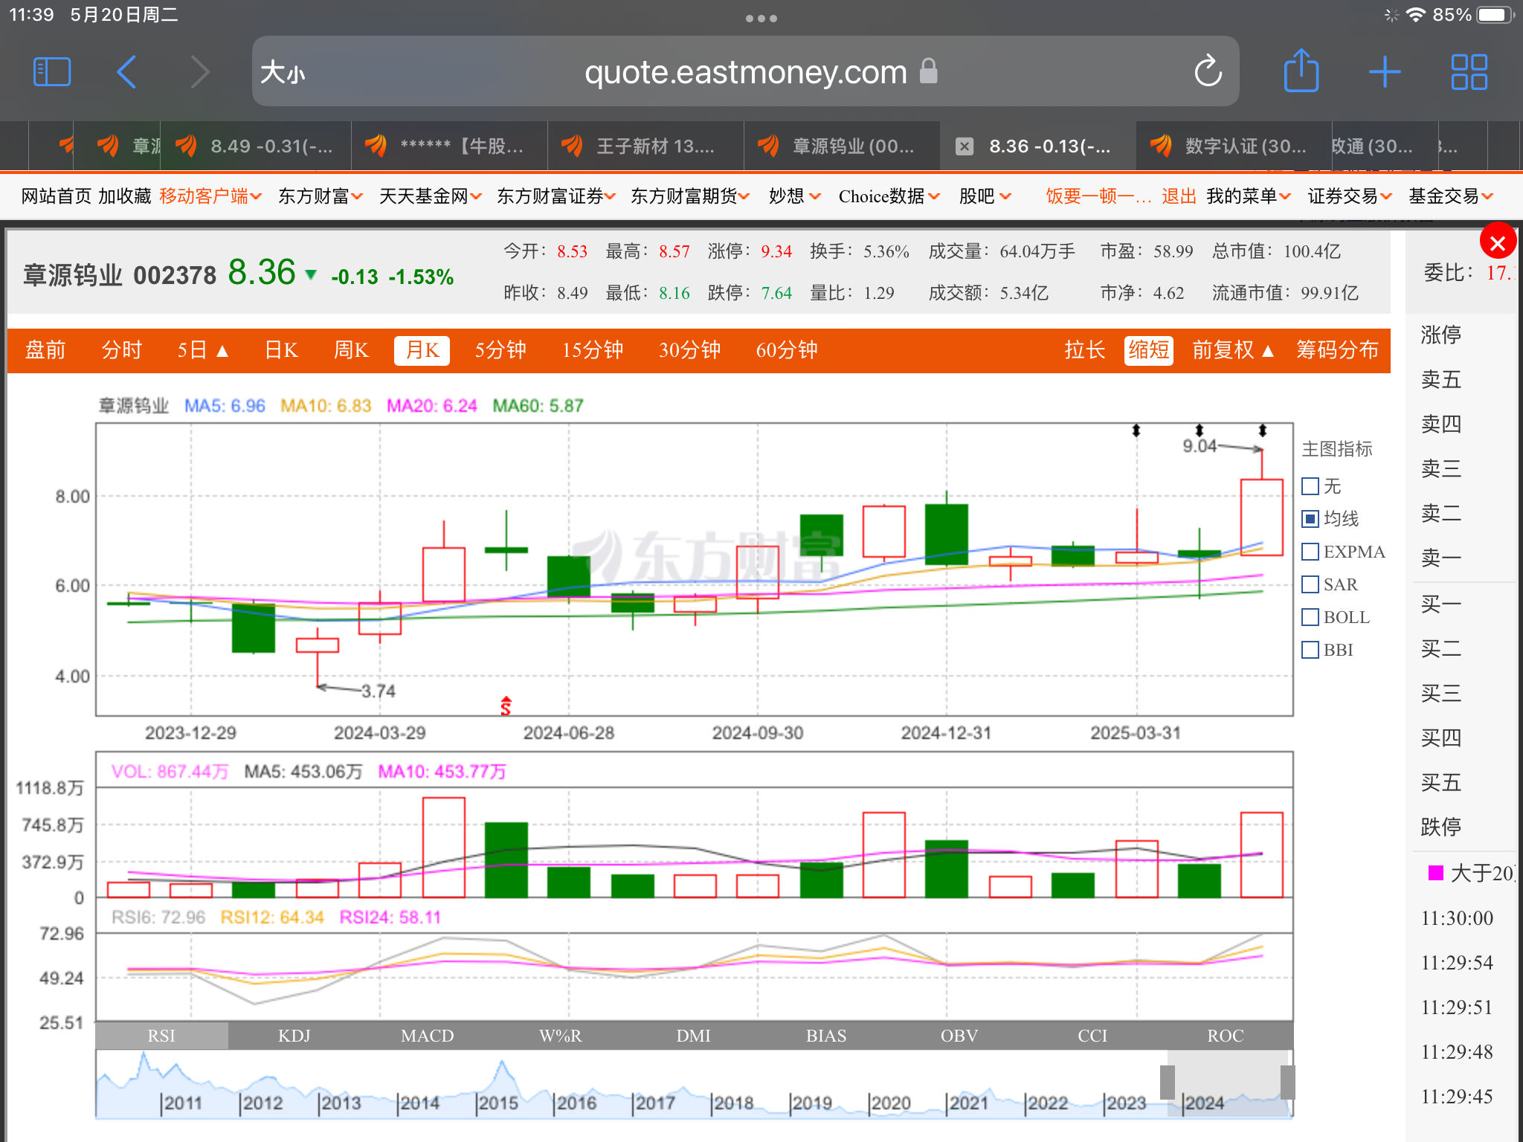1523x1142 pixels.
Task: Select the 日K chart tab
Action: [281, 350]
